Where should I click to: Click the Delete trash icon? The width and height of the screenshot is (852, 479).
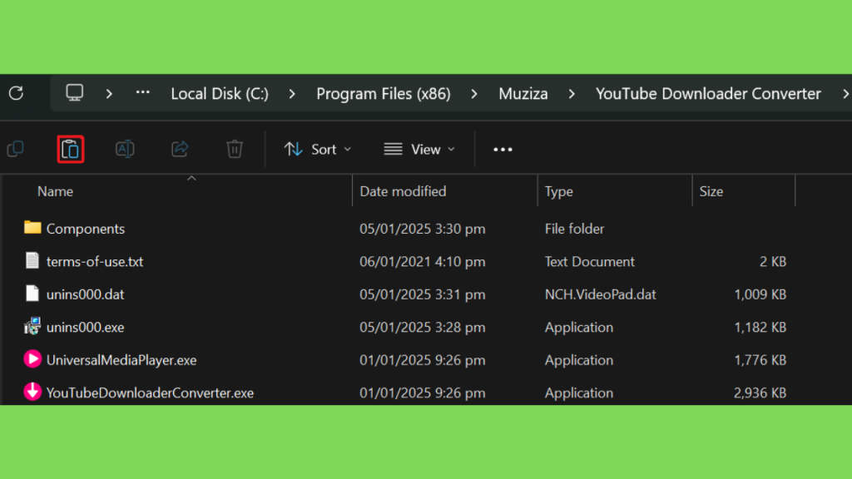tap(235, 149)
